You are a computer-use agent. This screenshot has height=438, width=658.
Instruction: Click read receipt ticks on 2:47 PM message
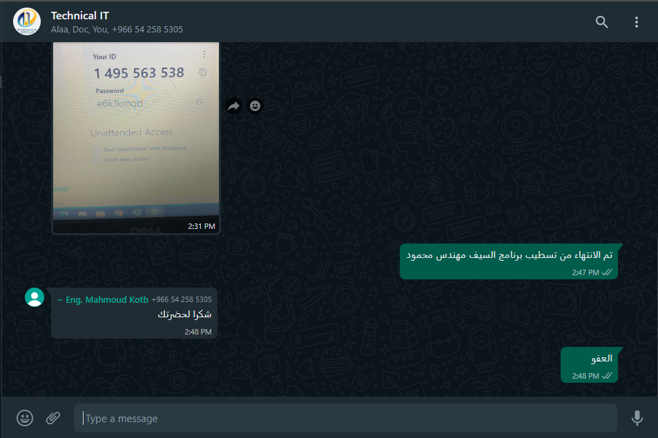tap(607, 272)
